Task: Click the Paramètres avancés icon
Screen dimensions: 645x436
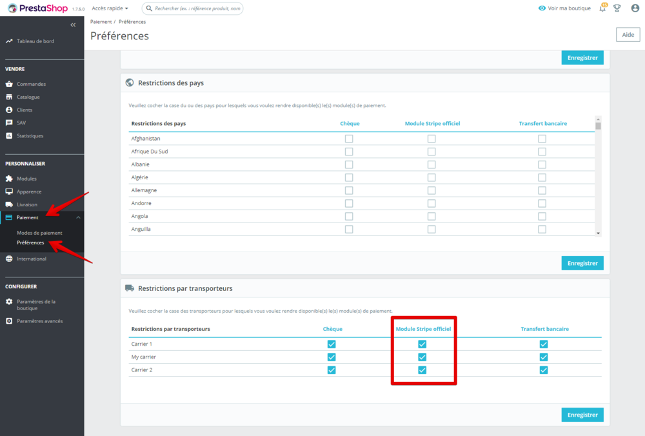Action: click(9, 321)
